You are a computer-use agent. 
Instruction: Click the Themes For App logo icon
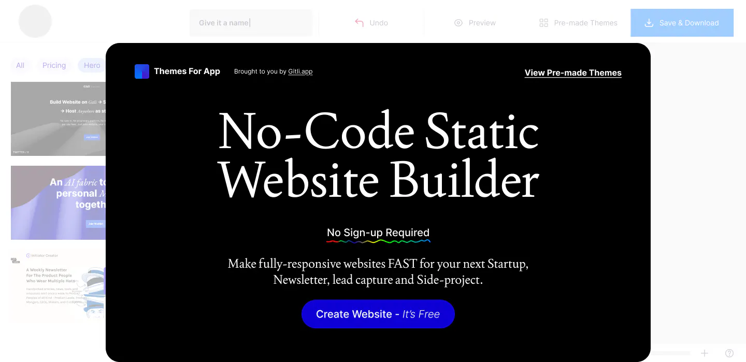coord(142,71)
